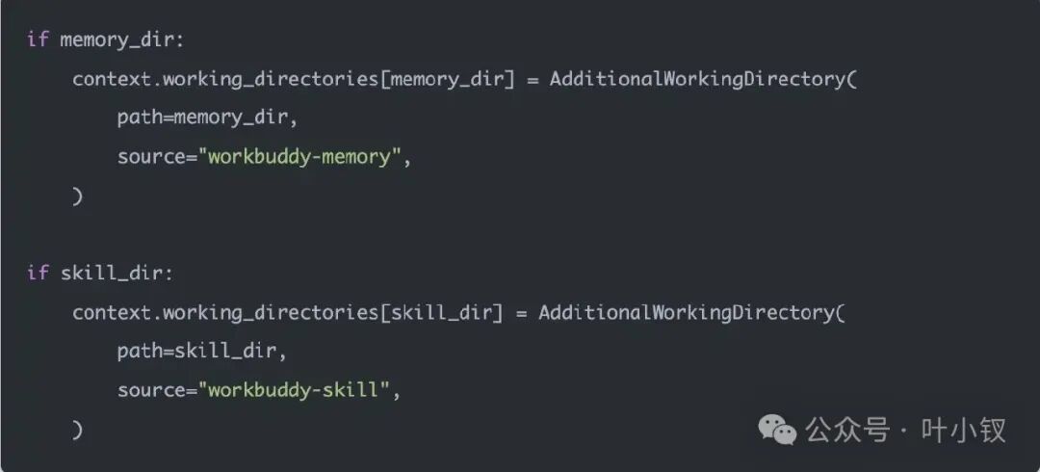Image resolution: width=1040 pixels, height=472 pixels.
Task: Click memory_dir in the first if condition
Action: (x=117, y=39)
